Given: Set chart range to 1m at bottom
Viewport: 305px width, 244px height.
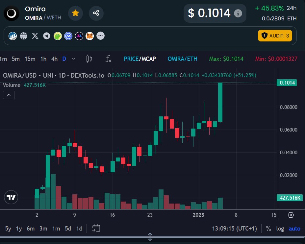Looking at the screenshot, I should [56, 229].
